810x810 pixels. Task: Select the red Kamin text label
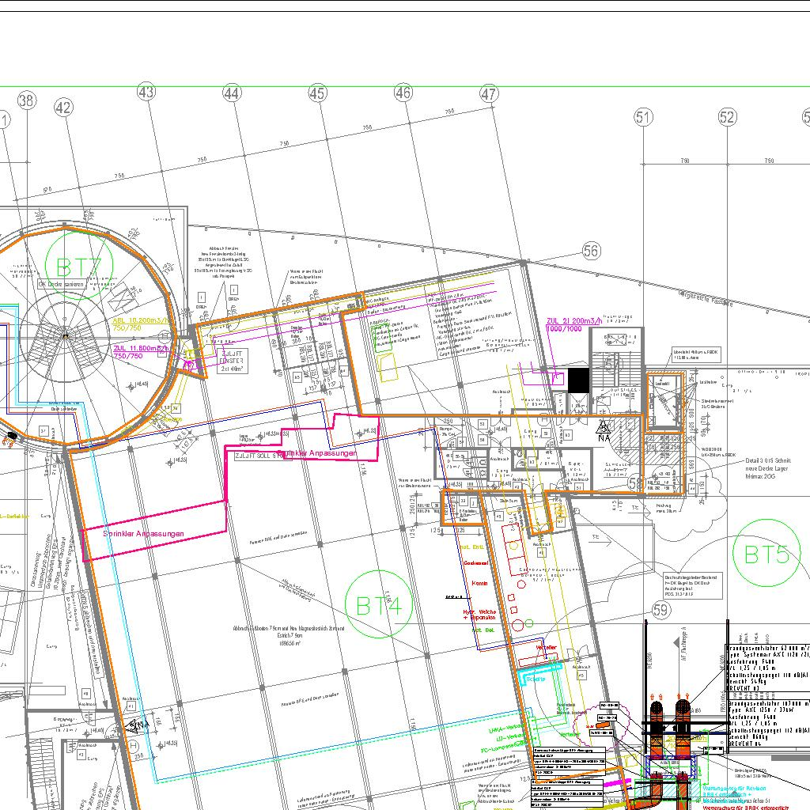point(479,583)
